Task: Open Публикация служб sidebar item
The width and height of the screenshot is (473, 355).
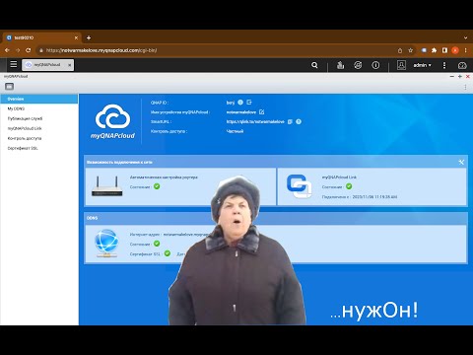Action: coord(39,118)
